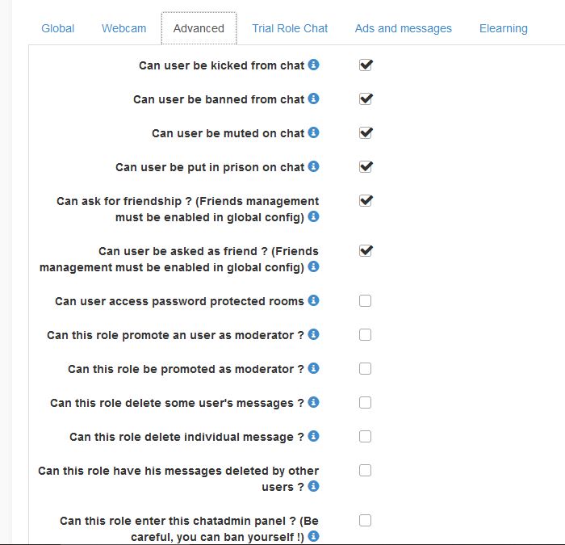Click info icon beside "banned from chat"
565x545 pixels.
[314, 99]
